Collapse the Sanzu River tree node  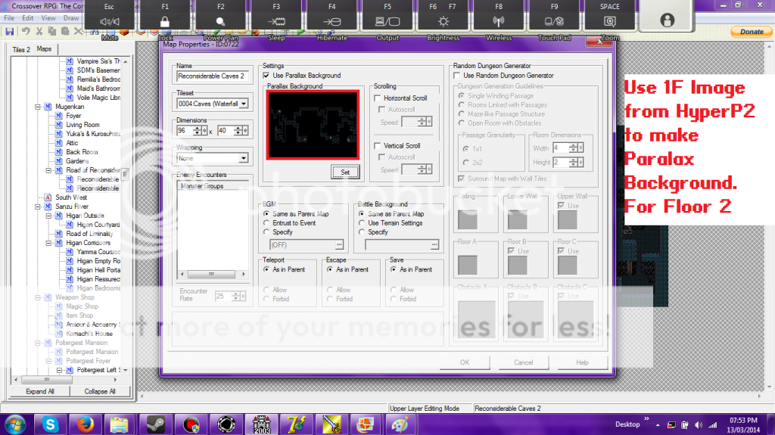click(x=37, y=207)
